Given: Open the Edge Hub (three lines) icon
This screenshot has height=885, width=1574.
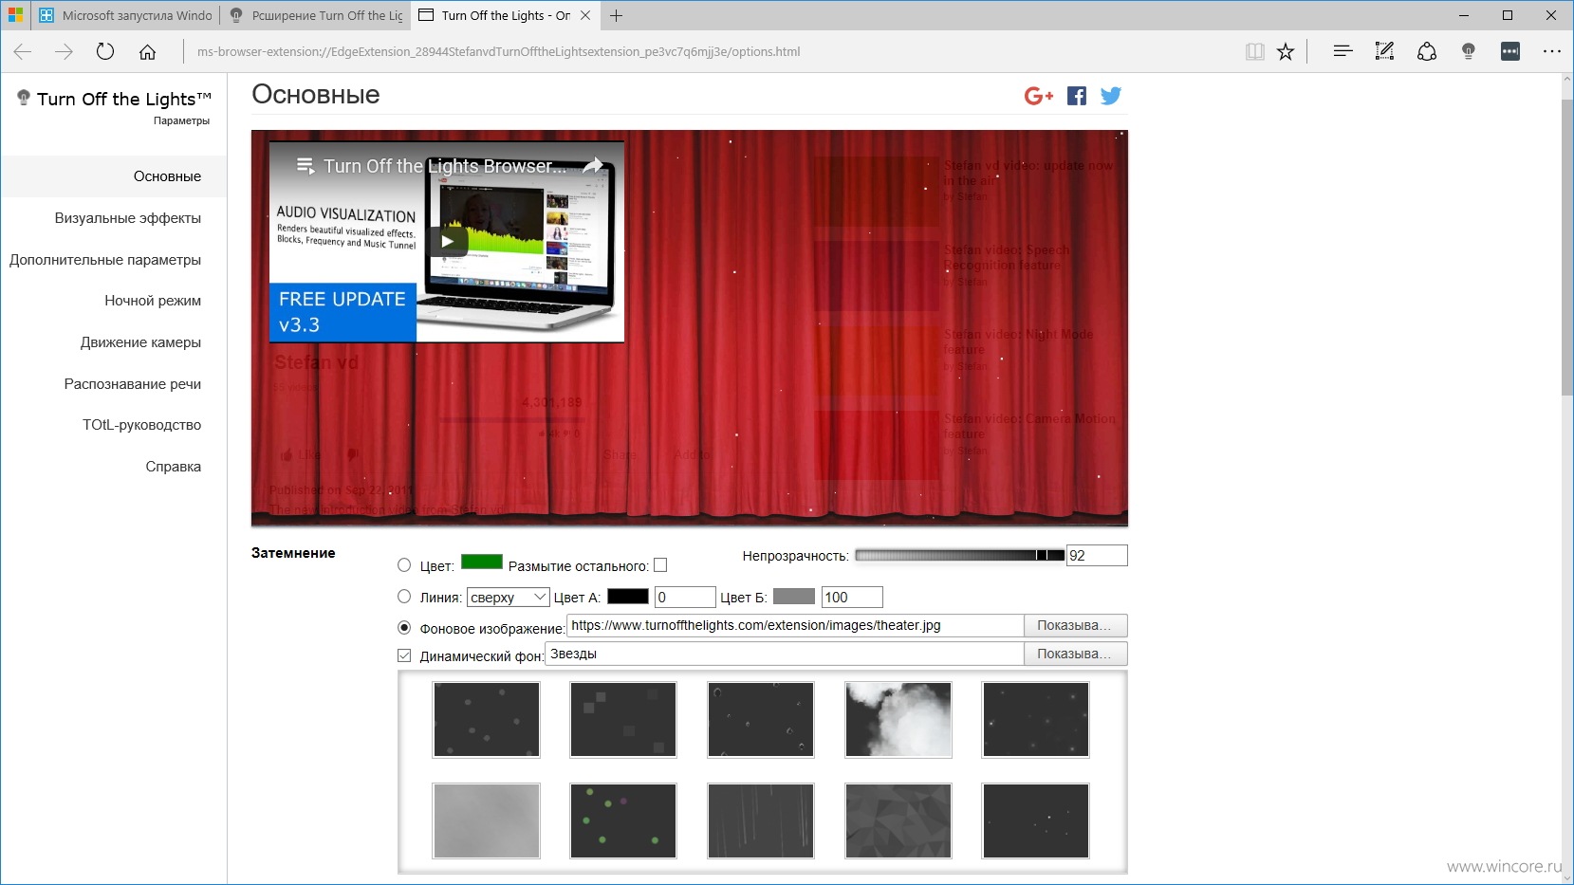Looking at the screenshot, I should tap(1343, 52).
